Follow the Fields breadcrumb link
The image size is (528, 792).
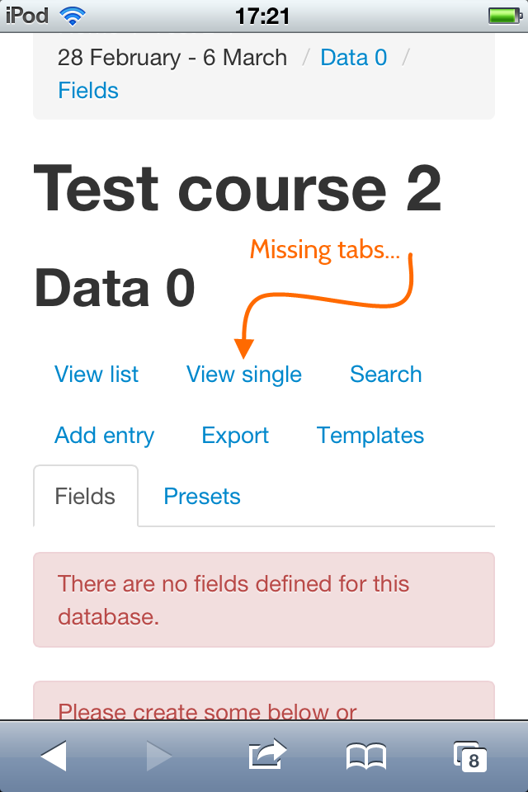88,91
